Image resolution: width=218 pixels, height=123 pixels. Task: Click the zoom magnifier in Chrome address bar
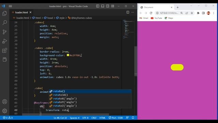tap(182, 13)
